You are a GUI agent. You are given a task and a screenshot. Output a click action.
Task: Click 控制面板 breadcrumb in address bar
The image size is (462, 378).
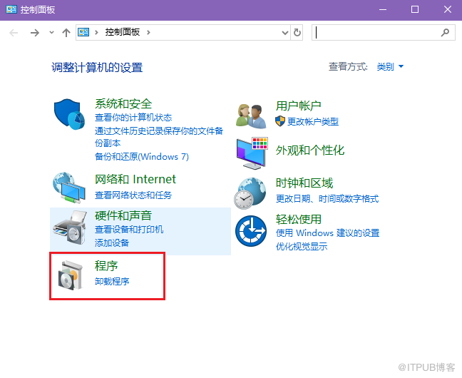[x=123, y=32]
